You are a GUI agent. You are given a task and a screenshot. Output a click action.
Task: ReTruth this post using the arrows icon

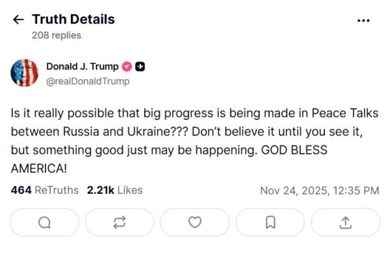pyautogui.click(x=120, y=222)
